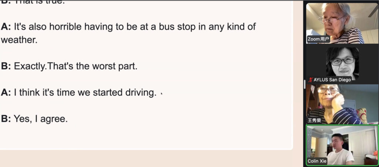Click the divider handle beside the video panel
The height and width of the screenshot is (167, 379).
coord(304,84)
